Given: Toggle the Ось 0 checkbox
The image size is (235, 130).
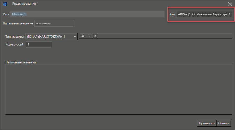Looking at the screenshot, I should (95, 36).
